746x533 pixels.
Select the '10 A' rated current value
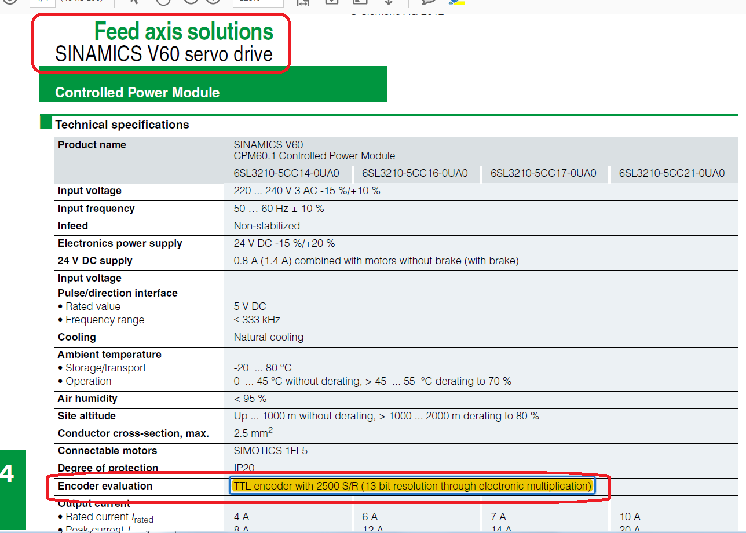pos(630,517)
